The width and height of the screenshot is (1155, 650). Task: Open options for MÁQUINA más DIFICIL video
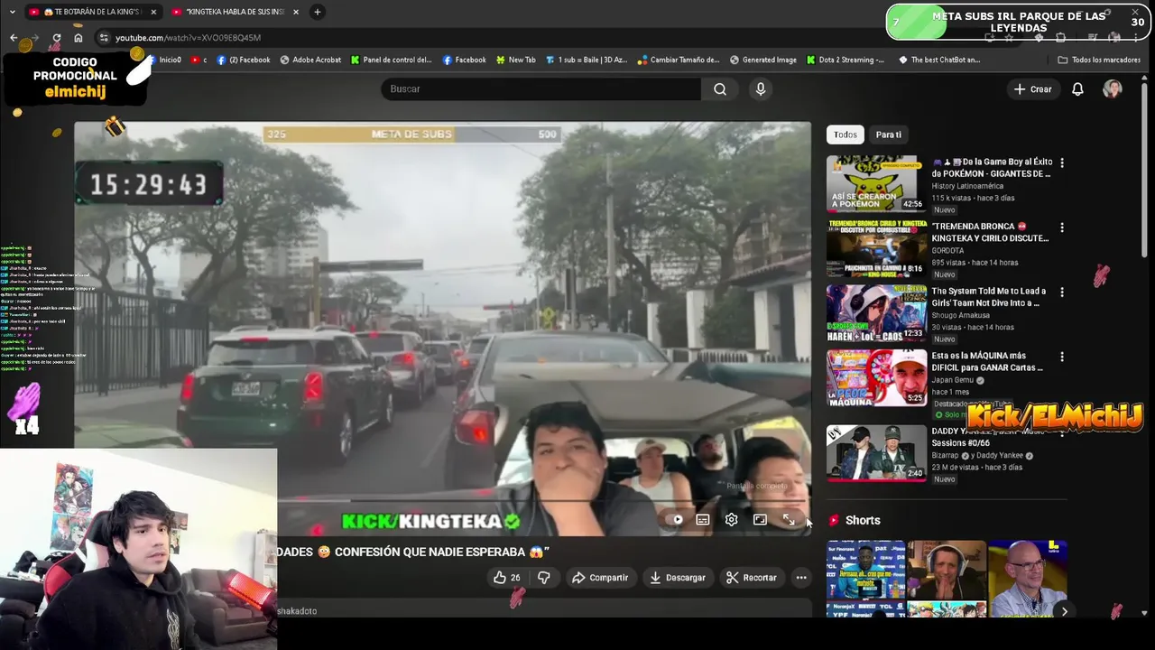1062,357
